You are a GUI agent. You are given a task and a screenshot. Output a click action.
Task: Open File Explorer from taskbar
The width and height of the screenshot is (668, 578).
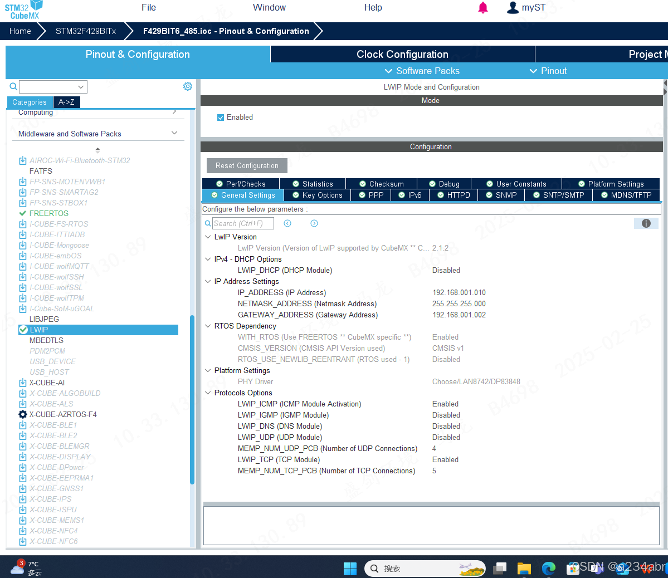click(x=524, y=569)
